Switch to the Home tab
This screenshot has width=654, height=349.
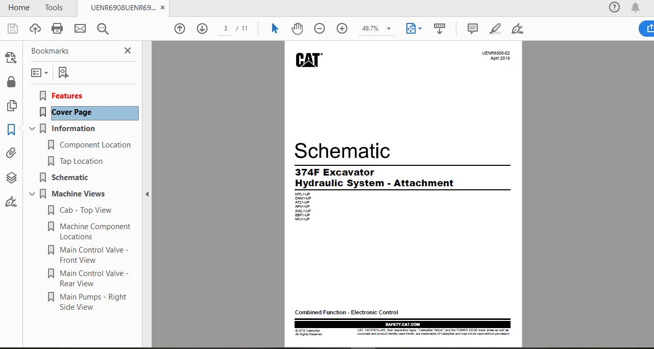[x=19, y=7]
